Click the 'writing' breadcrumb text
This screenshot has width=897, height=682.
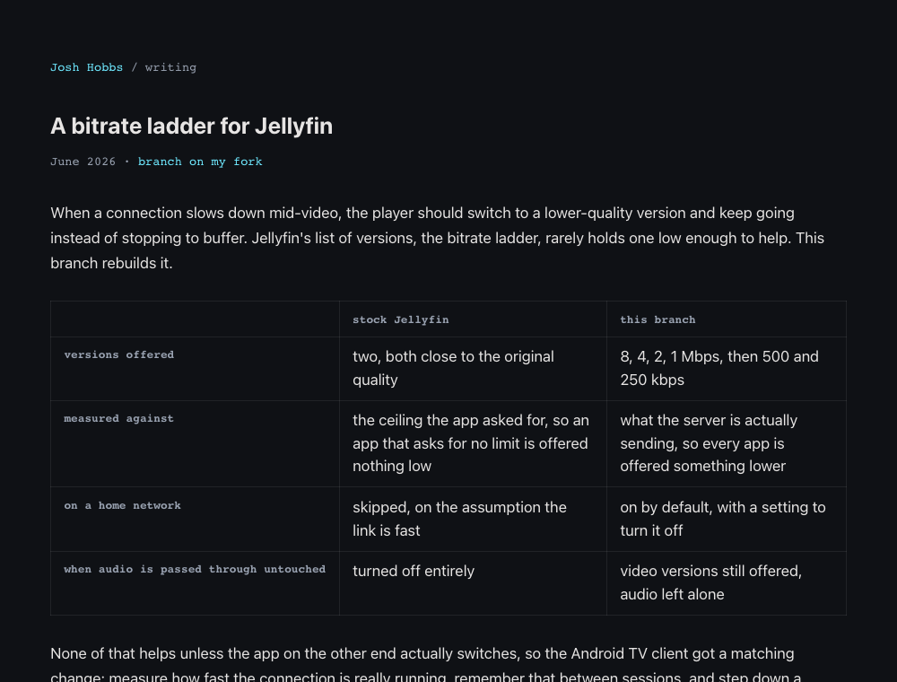coord(170,67)
